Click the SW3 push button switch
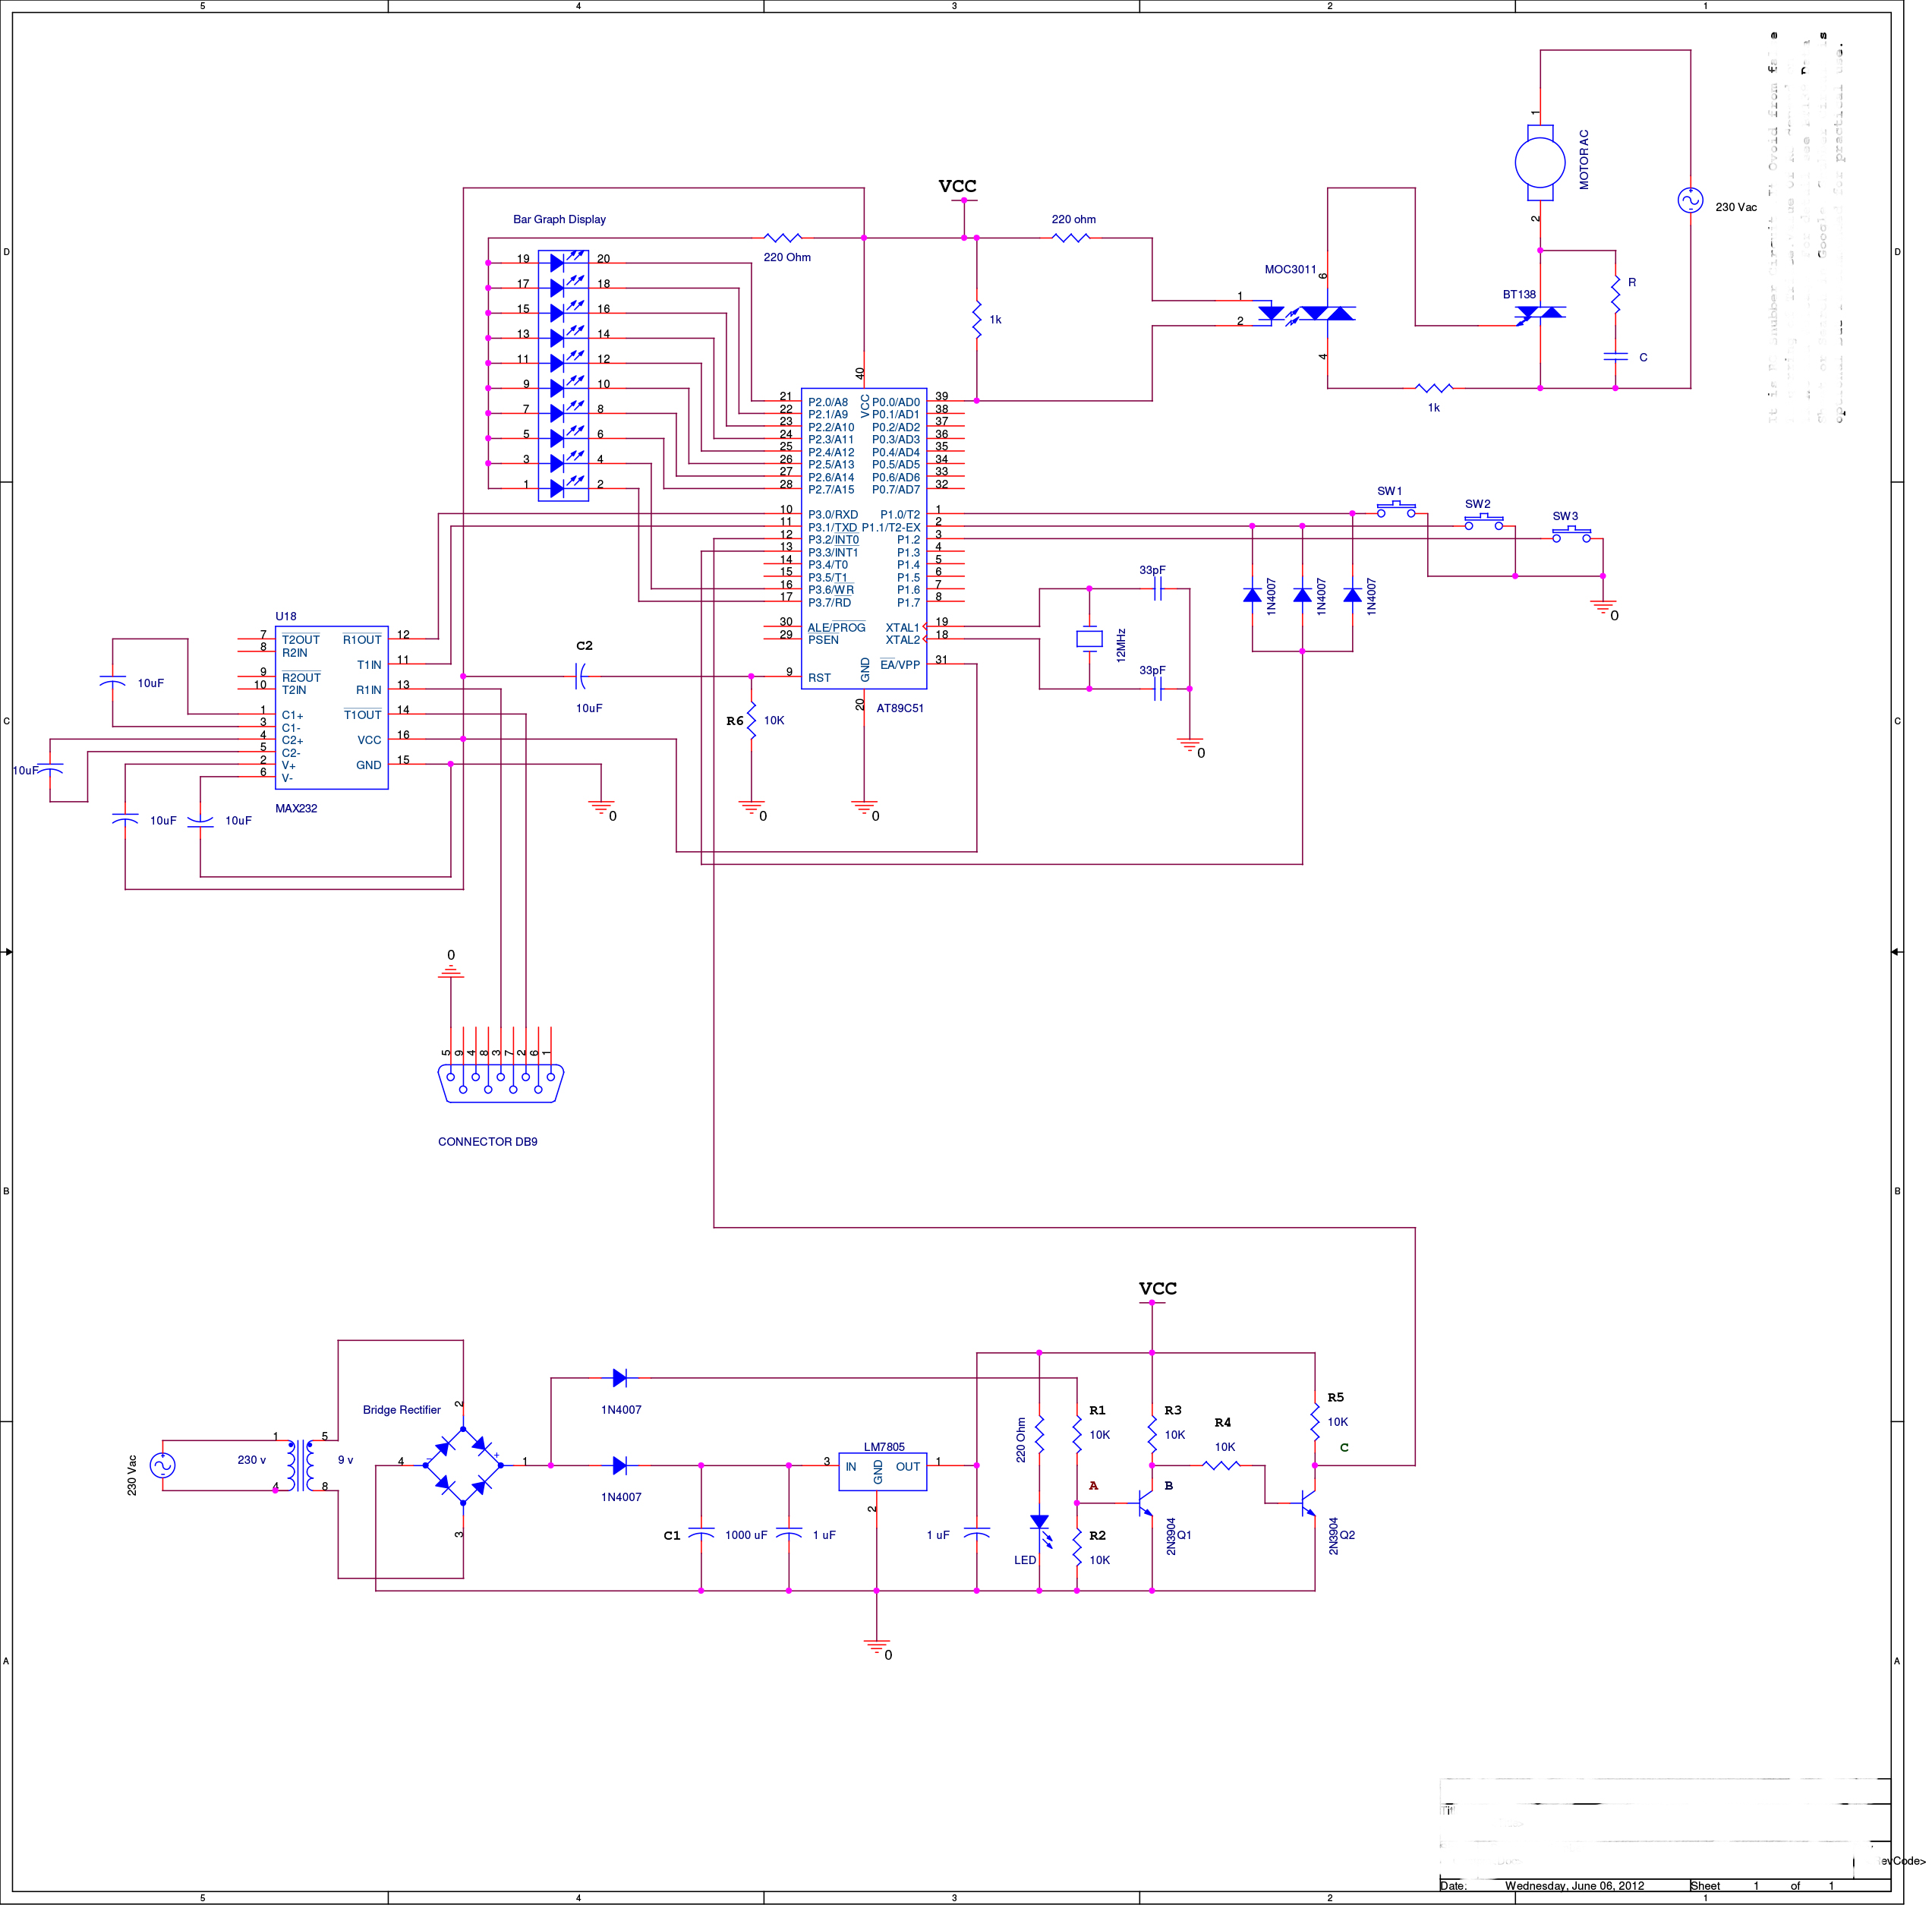 (1571, 535)
